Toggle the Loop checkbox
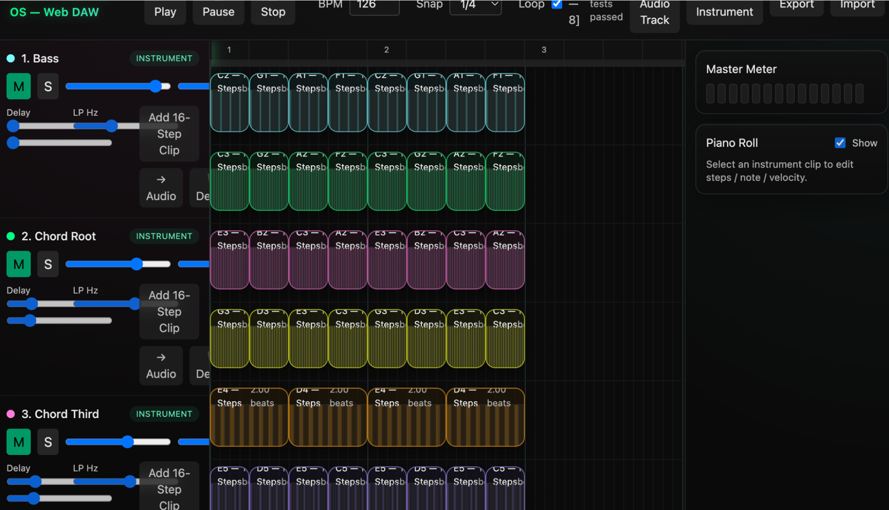This screenshot has height=510, width=889. click(x=556, y=5)
